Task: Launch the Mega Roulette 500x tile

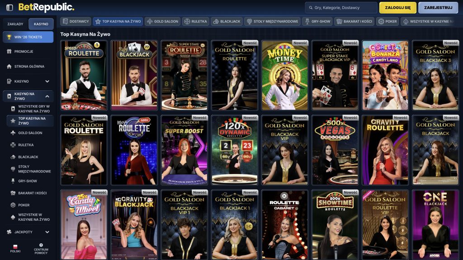Action: [x=134, y=150]
